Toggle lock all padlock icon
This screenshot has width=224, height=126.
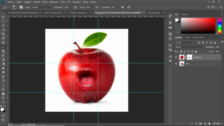click(196, 51)
